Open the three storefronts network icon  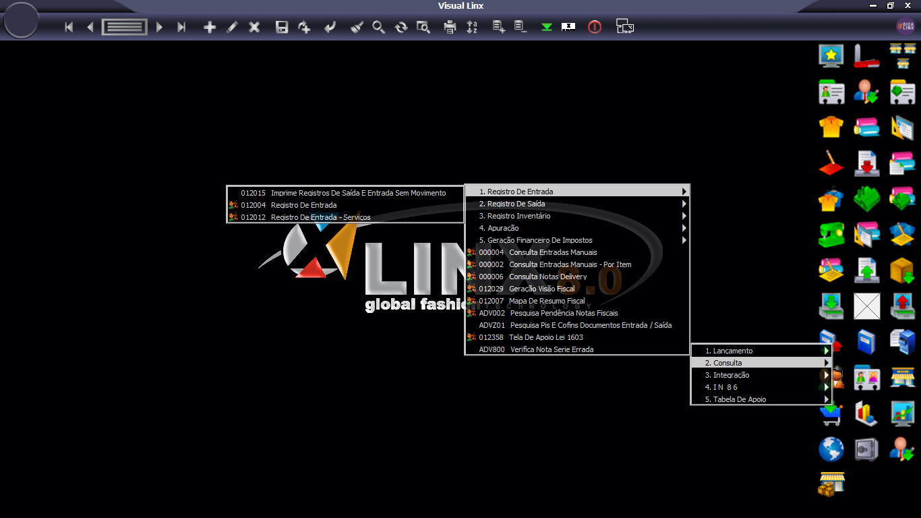(x=902, y=55)
